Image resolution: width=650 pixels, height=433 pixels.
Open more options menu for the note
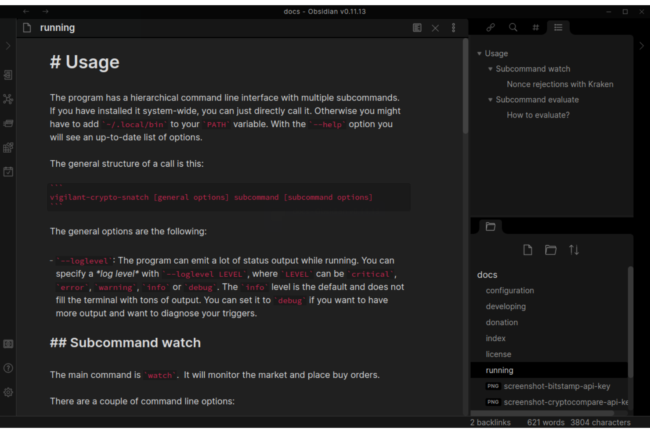coord(453,28)
